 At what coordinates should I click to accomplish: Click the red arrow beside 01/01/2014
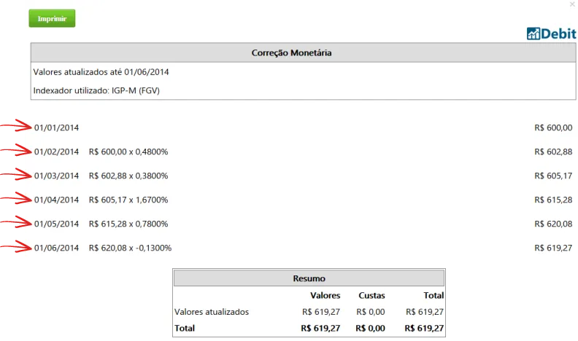(x=15, y=128)
